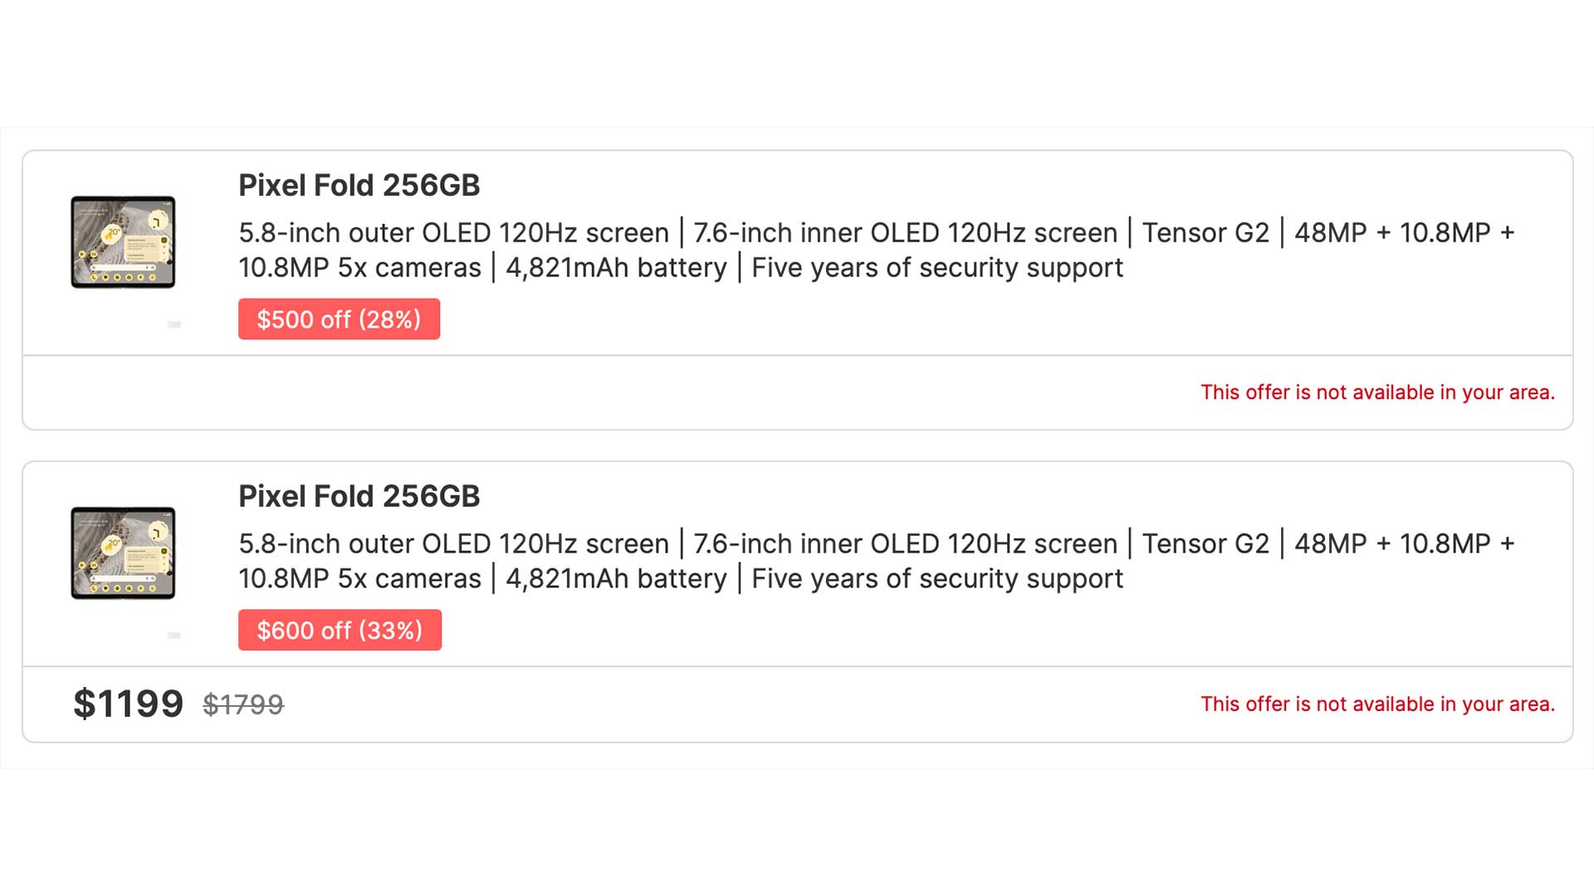This screenshot has height=896, width=1594.
Task: Click "4,821mAh battery" in the first card
Action: (x=616, y=268)
